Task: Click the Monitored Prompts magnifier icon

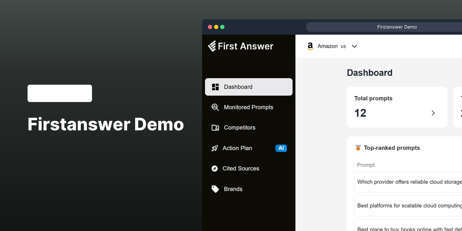Action: coord(215,107)
